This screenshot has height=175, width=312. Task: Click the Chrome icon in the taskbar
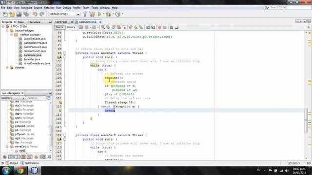pos(20,171)
